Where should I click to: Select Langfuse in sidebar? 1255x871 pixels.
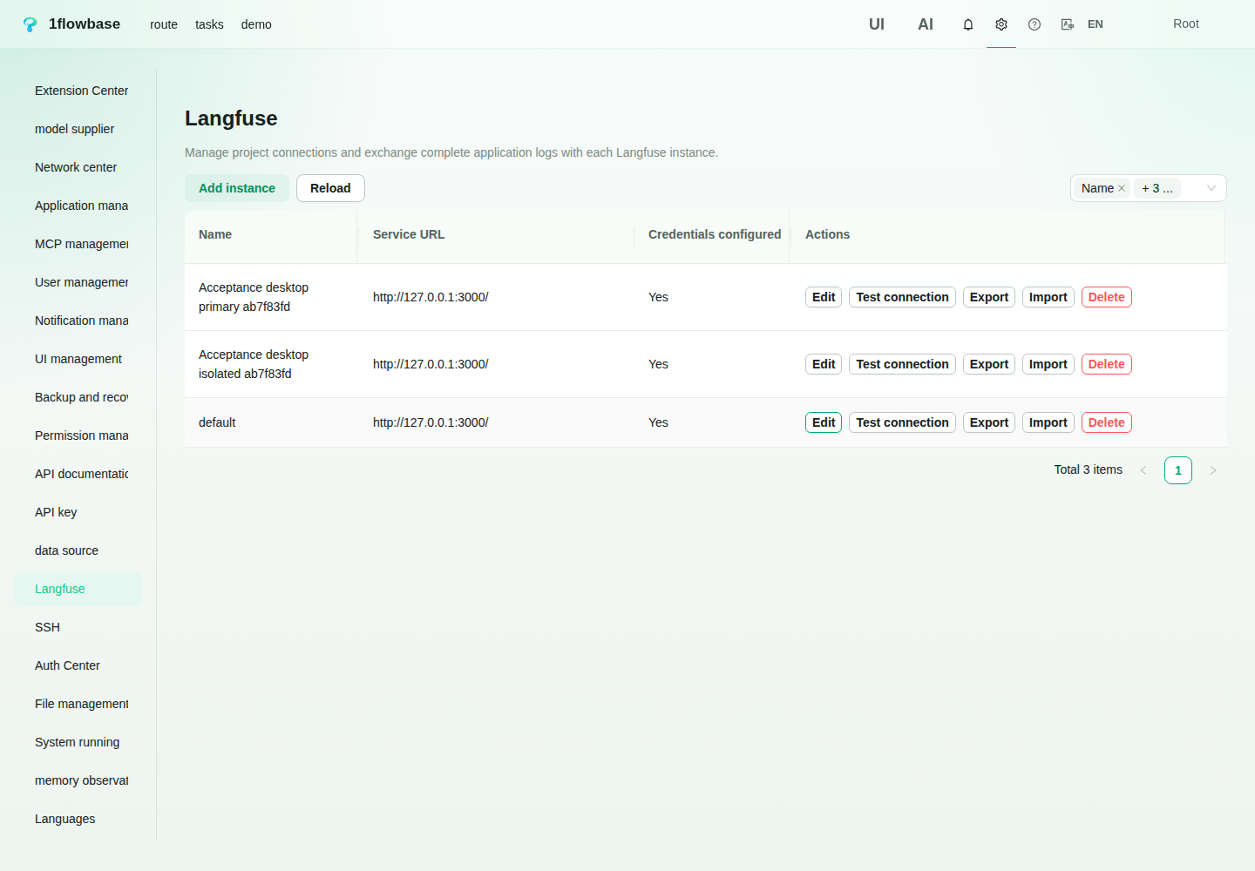[78, 589]
